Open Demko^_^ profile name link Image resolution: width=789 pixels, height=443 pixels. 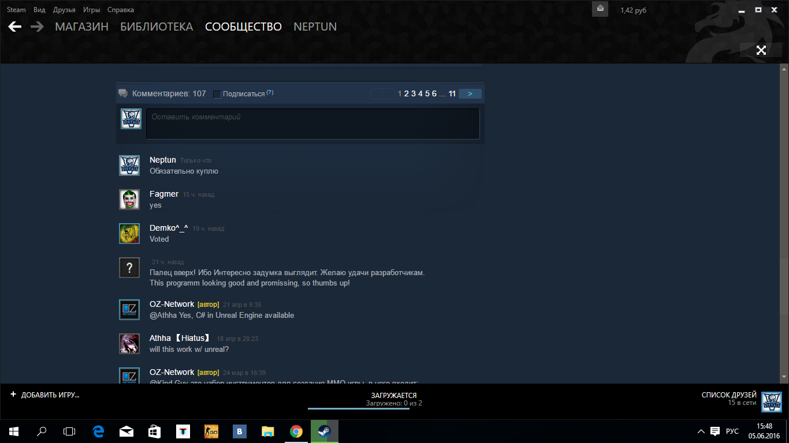pyautogui.click(x=169, y=228)
